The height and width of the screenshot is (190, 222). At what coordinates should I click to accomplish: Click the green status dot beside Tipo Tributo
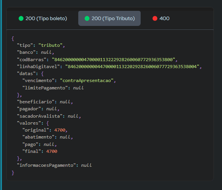87,18
